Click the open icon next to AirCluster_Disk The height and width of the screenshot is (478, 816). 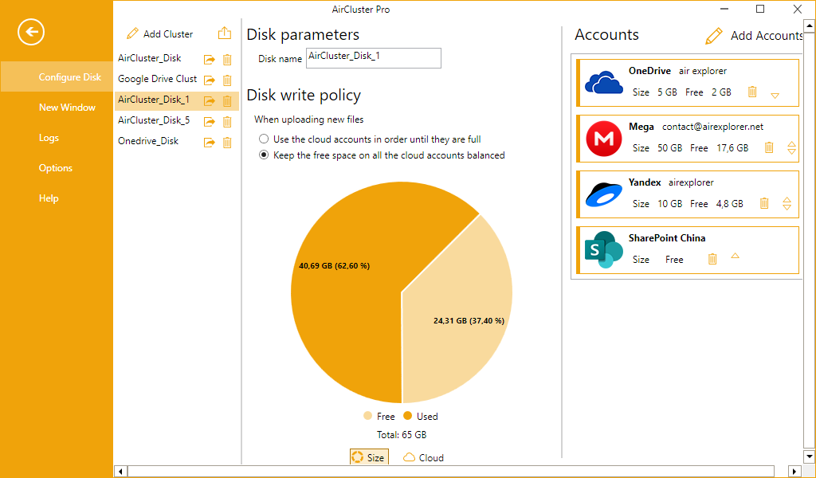tap(210, 59)
